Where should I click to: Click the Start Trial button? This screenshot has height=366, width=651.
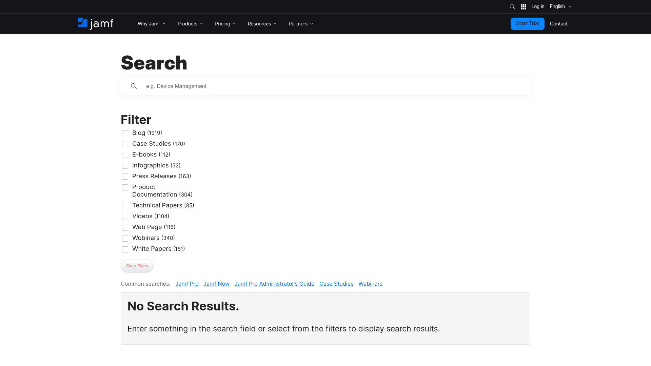point(527,24)
